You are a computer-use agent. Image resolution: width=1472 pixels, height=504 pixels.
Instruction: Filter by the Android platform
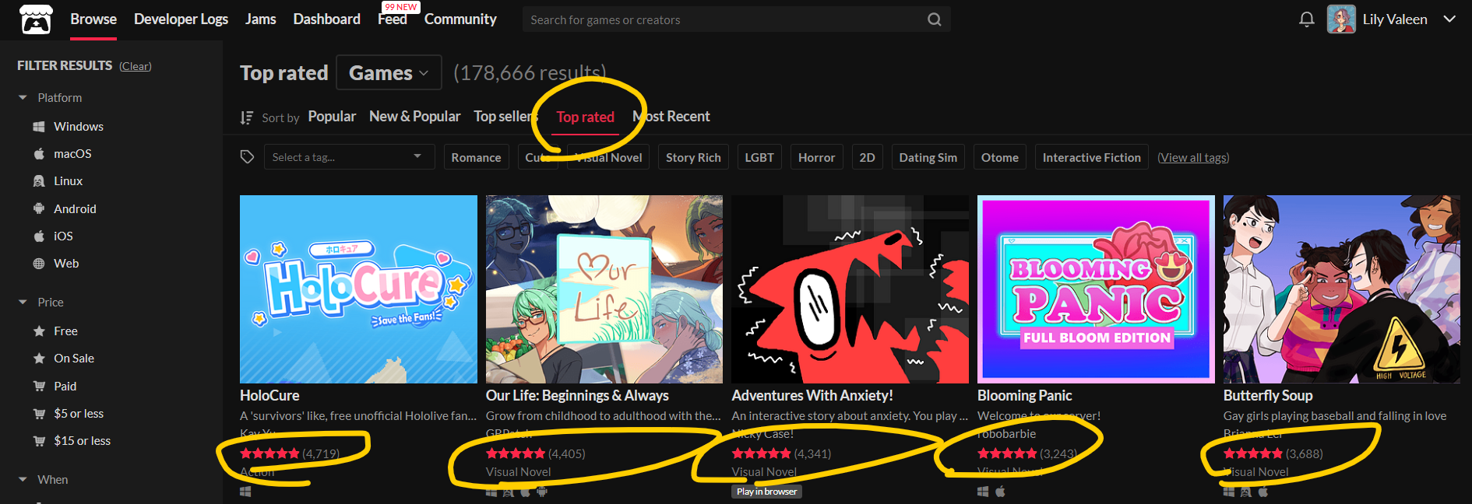(75, 208)
